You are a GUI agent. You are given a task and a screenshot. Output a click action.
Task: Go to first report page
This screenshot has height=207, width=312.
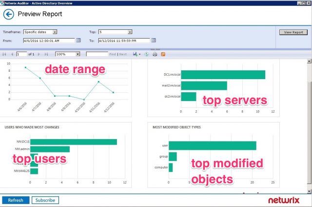tap(4, 54)
